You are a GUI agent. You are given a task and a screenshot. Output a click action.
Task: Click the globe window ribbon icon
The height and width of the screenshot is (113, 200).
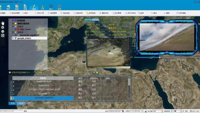[51, 7]
